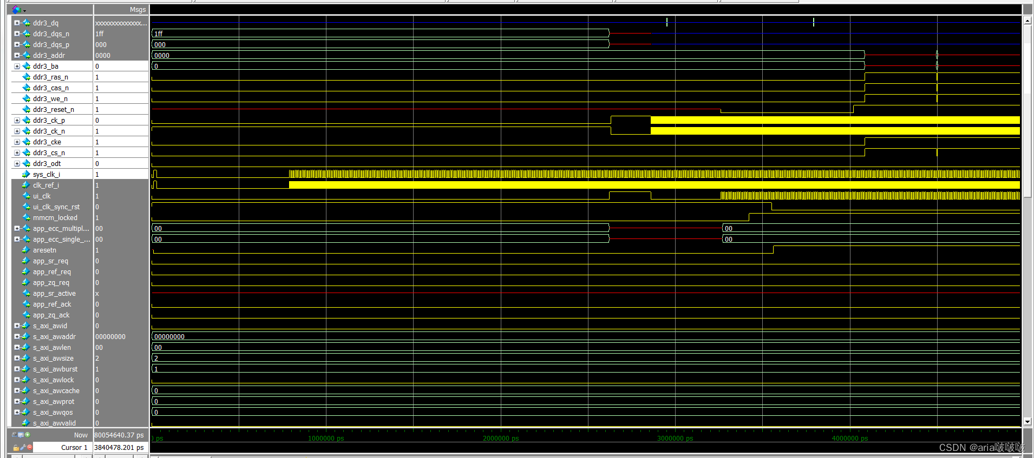Expand the ddr3_odt signal group

17,163
